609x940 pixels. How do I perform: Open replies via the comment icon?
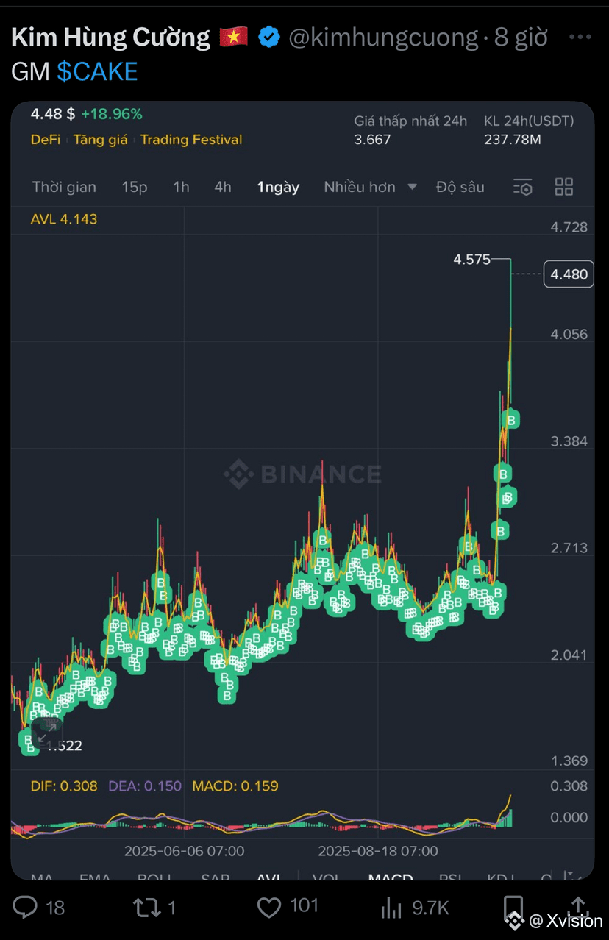24,908
